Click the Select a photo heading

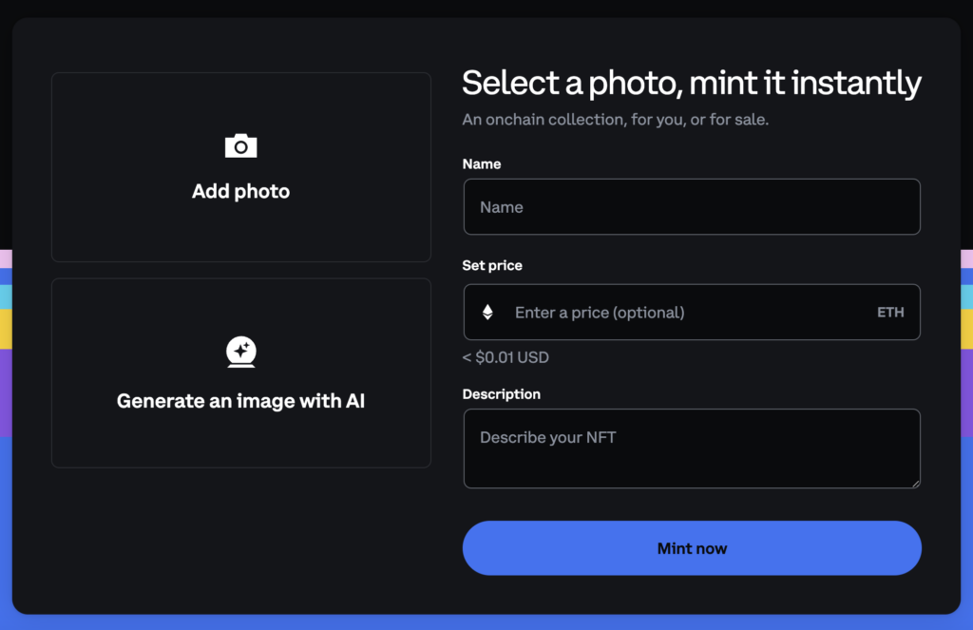pyautogui.click(x=691, y=83)
